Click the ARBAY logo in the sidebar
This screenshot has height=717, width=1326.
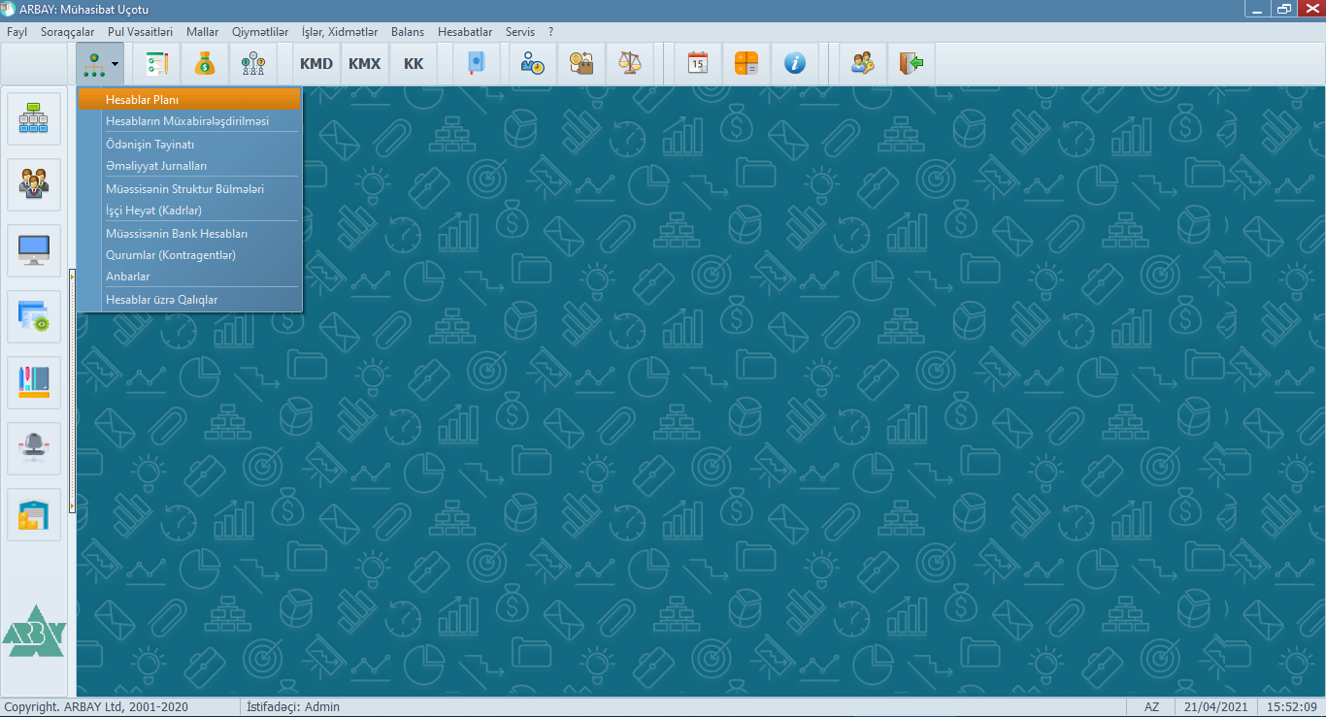tap(34, 631)
